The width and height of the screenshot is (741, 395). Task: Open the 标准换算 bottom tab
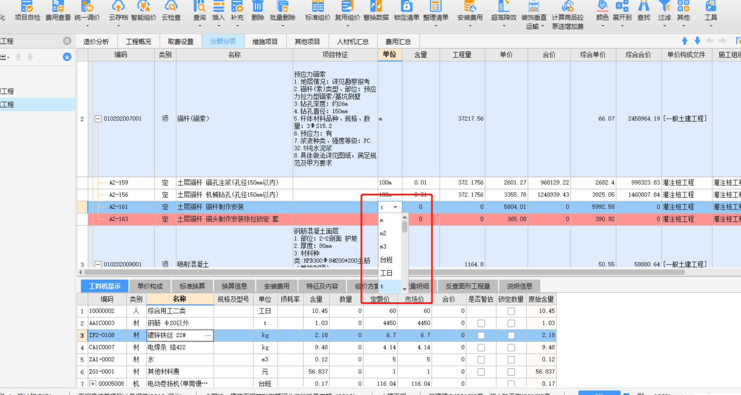click(192, 286)
